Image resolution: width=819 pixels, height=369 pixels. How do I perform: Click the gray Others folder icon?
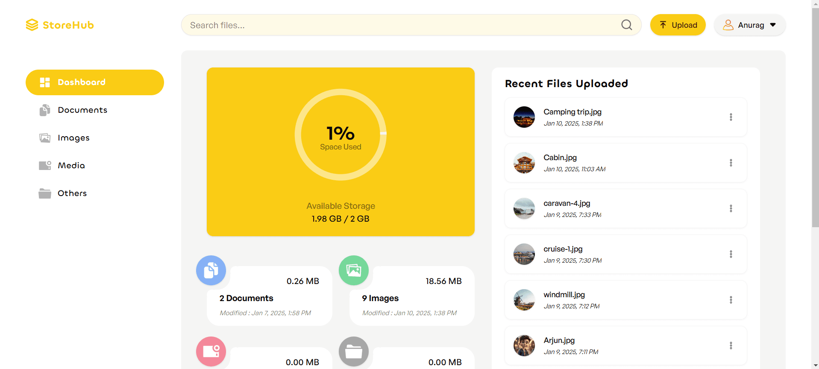354,351
